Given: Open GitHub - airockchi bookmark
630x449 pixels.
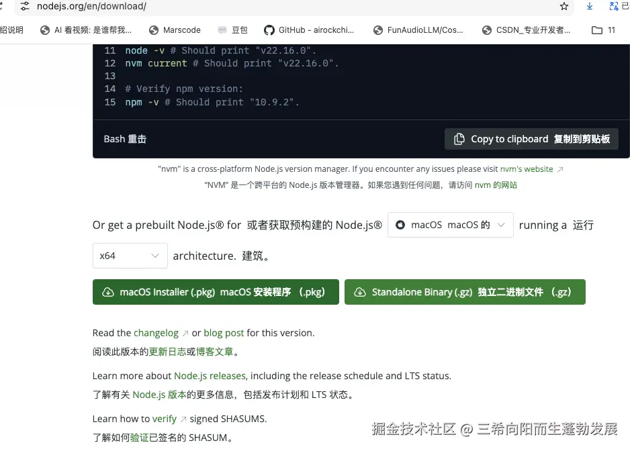Looking at the screenshot, I should coord(309,30).
